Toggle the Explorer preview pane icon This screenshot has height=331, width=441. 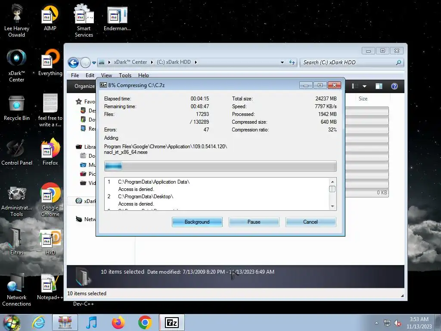[379, 86]
